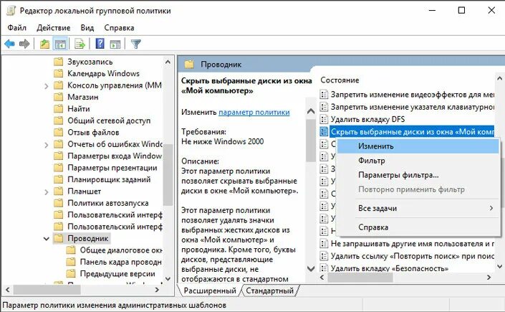Switch to the 'Расширенный' tab

(210, 290)
